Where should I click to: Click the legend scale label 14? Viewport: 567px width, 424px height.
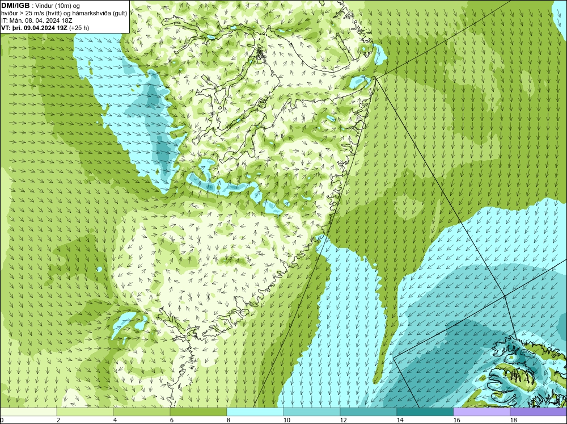coord(400,420)
